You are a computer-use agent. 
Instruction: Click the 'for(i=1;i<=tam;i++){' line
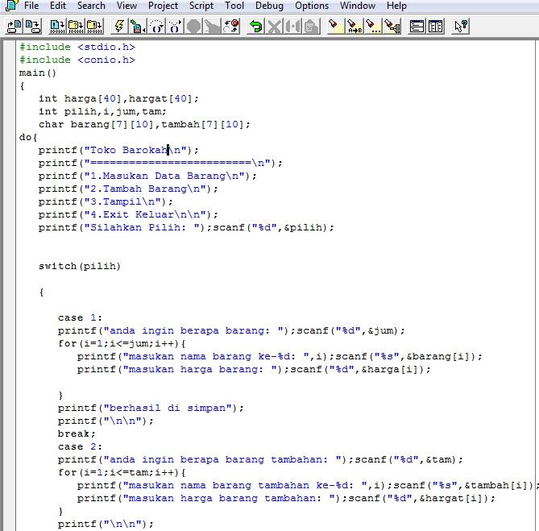(122, 472)
